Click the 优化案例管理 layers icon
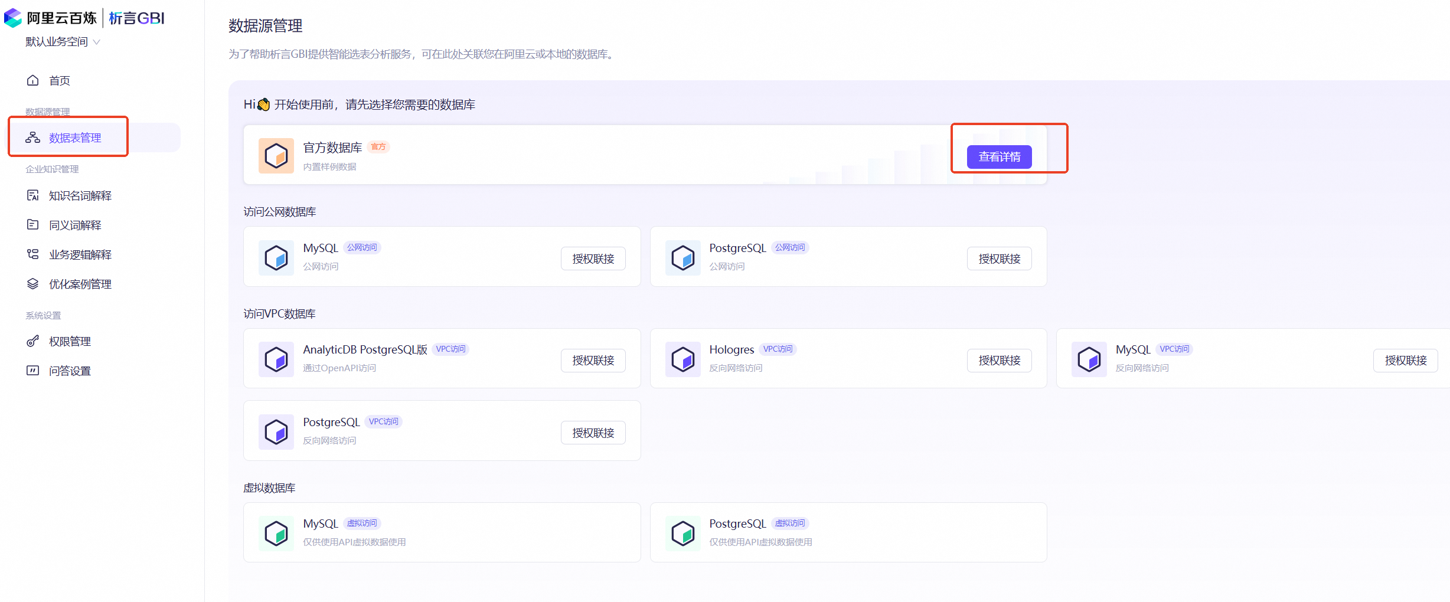Image resolution: width=1450 pixels, height=602 pixels. (x=32, y=284)
